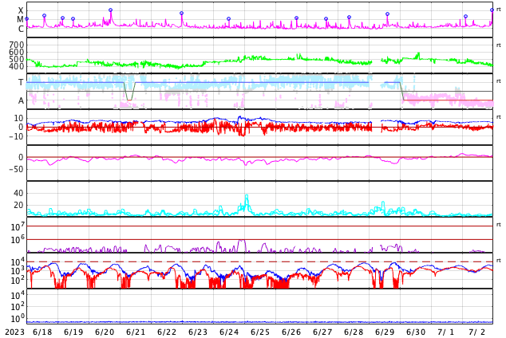Select the 6/18 date label

(x=42, y=332)
